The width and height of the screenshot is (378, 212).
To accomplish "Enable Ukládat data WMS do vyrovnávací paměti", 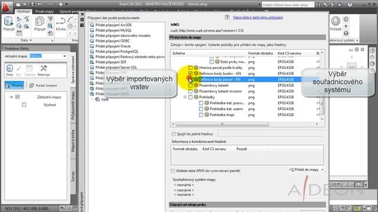I will pos(172,171).
